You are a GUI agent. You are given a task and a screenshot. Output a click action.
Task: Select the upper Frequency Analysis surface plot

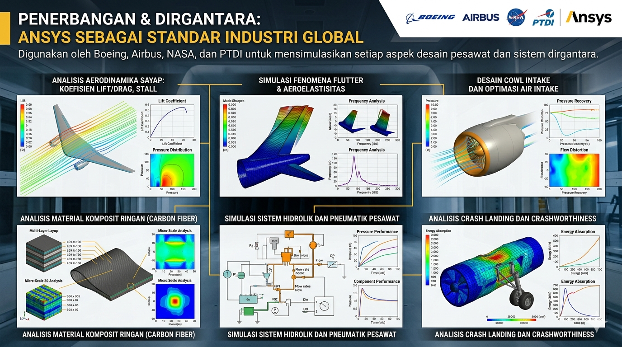pyautogui.click(x=368, y=120)
